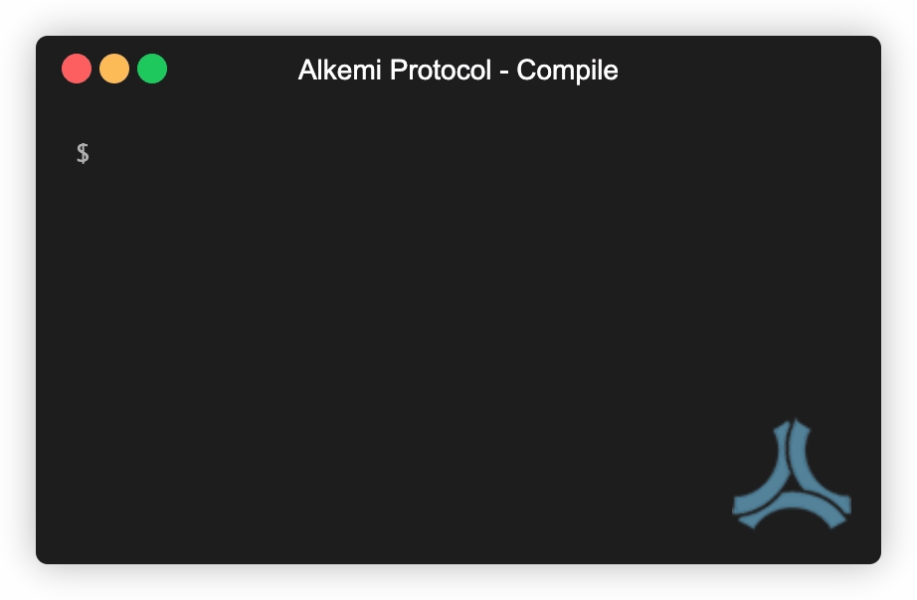
Task: Click the word Compile in the title
Action: (x=567, y=71)
